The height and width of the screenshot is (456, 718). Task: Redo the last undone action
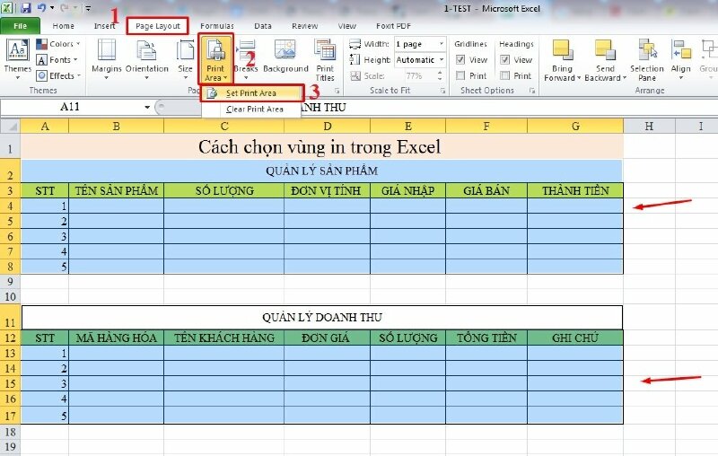pyautogui.click(x=64, y=8)
